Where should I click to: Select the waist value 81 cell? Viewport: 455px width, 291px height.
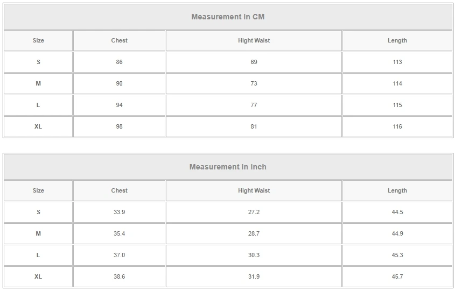pyautogui.click(x=254, y=126)
